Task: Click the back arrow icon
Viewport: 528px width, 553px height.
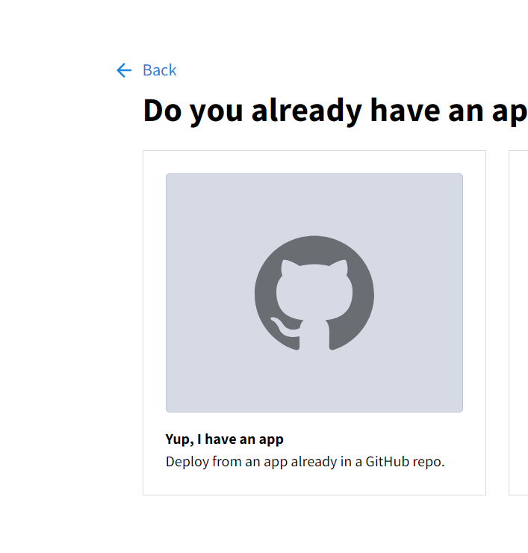Action: click(124, 70)
